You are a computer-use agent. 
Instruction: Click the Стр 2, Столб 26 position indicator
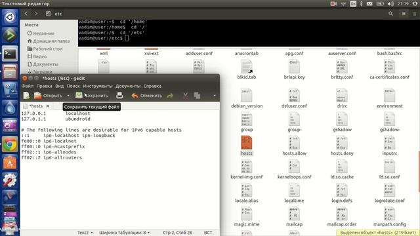tap(177, 233)
